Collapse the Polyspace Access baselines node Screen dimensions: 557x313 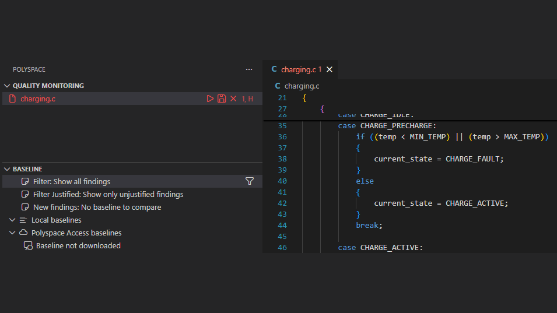pyautogui.click(x=12, y=233)
